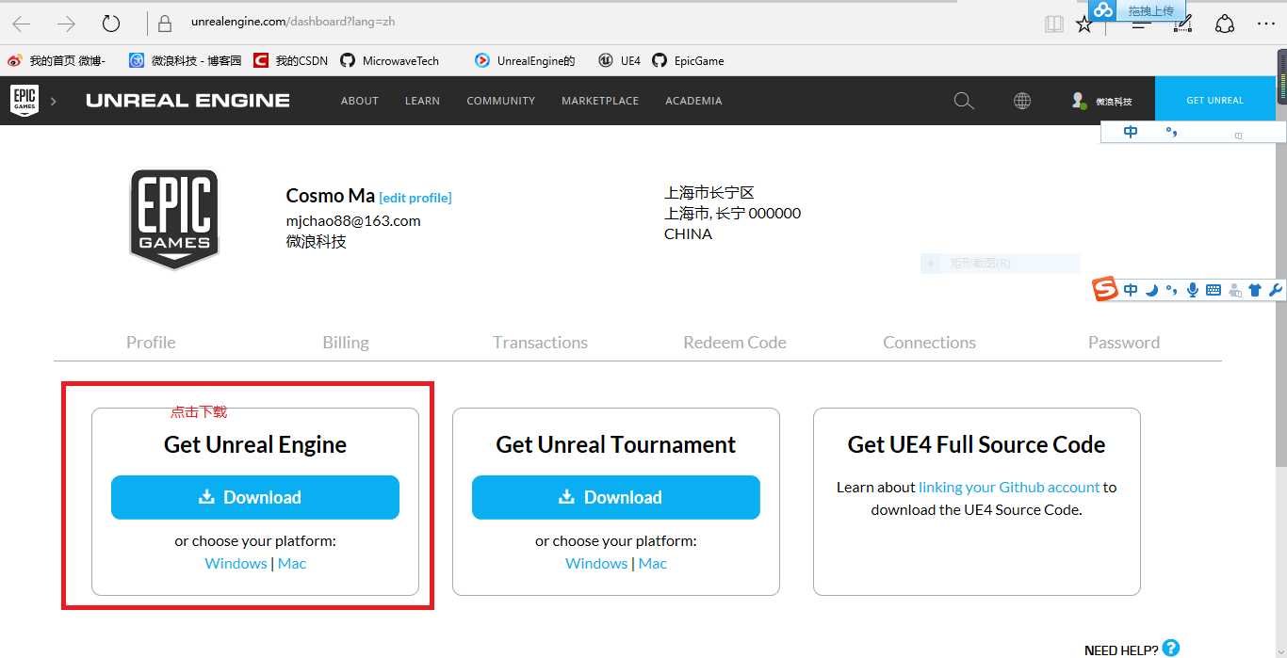Click the Baidu cloud drag-upload widget
The image size is (1287, 658).
[1138, 10]
